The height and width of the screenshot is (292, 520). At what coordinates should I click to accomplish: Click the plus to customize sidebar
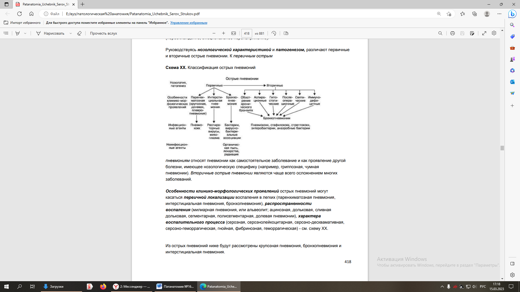pos(512,106)
